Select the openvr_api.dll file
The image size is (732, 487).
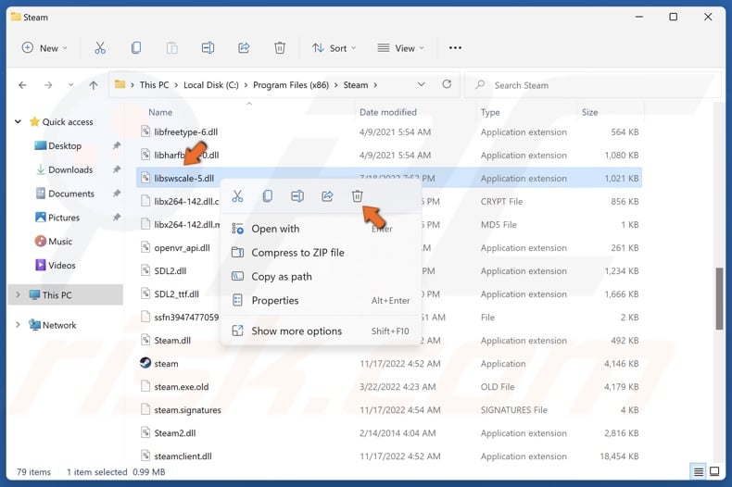[x=180, y=247]
